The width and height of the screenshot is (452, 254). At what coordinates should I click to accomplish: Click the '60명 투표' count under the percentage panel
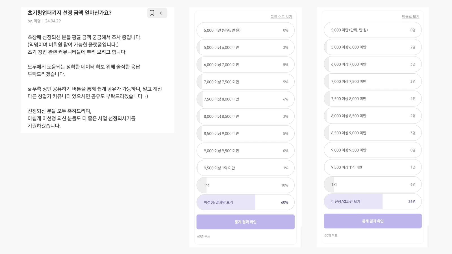point(203,236)
